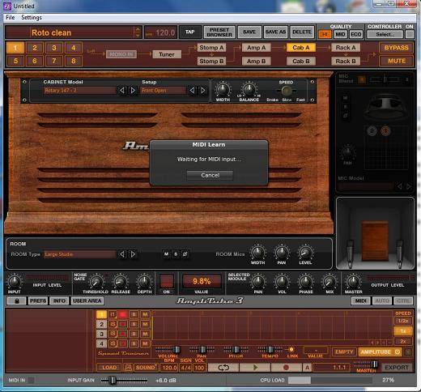Adjust the cabinet WIDTH knob
Image resolution: width=421 pixels, height=392 pixels.
coord(223,89)
